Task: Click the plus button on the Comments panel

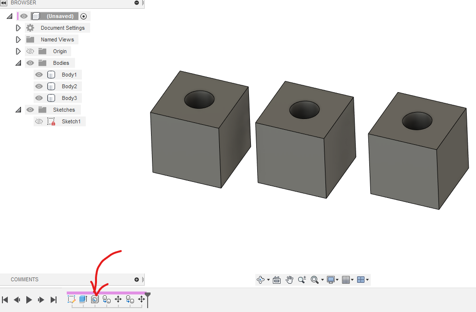Action: click(137, 279)
